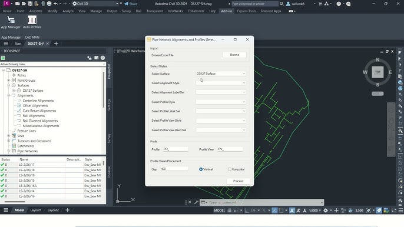Open the annotation scale 1:1000 dropdown
The image size is (404, 227).
[315, 211]
